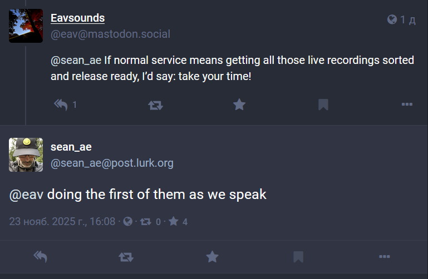Favorite the Eavsounds post
428x279 pixels.
click(239, 104)
